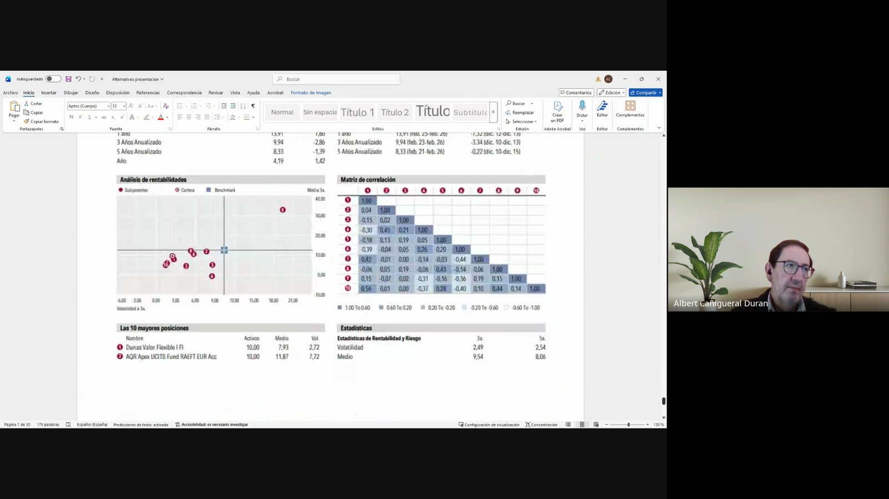Viewport: 889px width, 499px height.
Task: Undo the last action
Action: [x=78, y=79]
